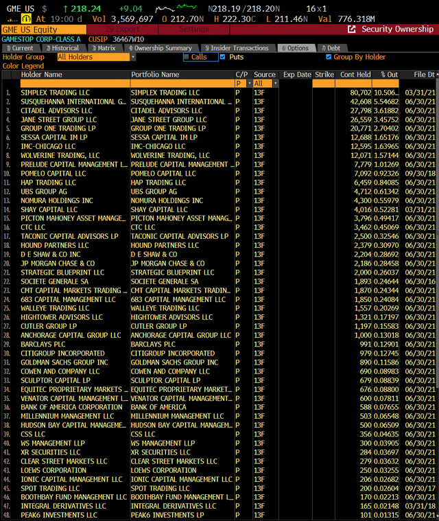Go to Insider Transactions tab
The width and height of the screenshot is (439, 521).
pyautogui.click(x=237, y=48)
